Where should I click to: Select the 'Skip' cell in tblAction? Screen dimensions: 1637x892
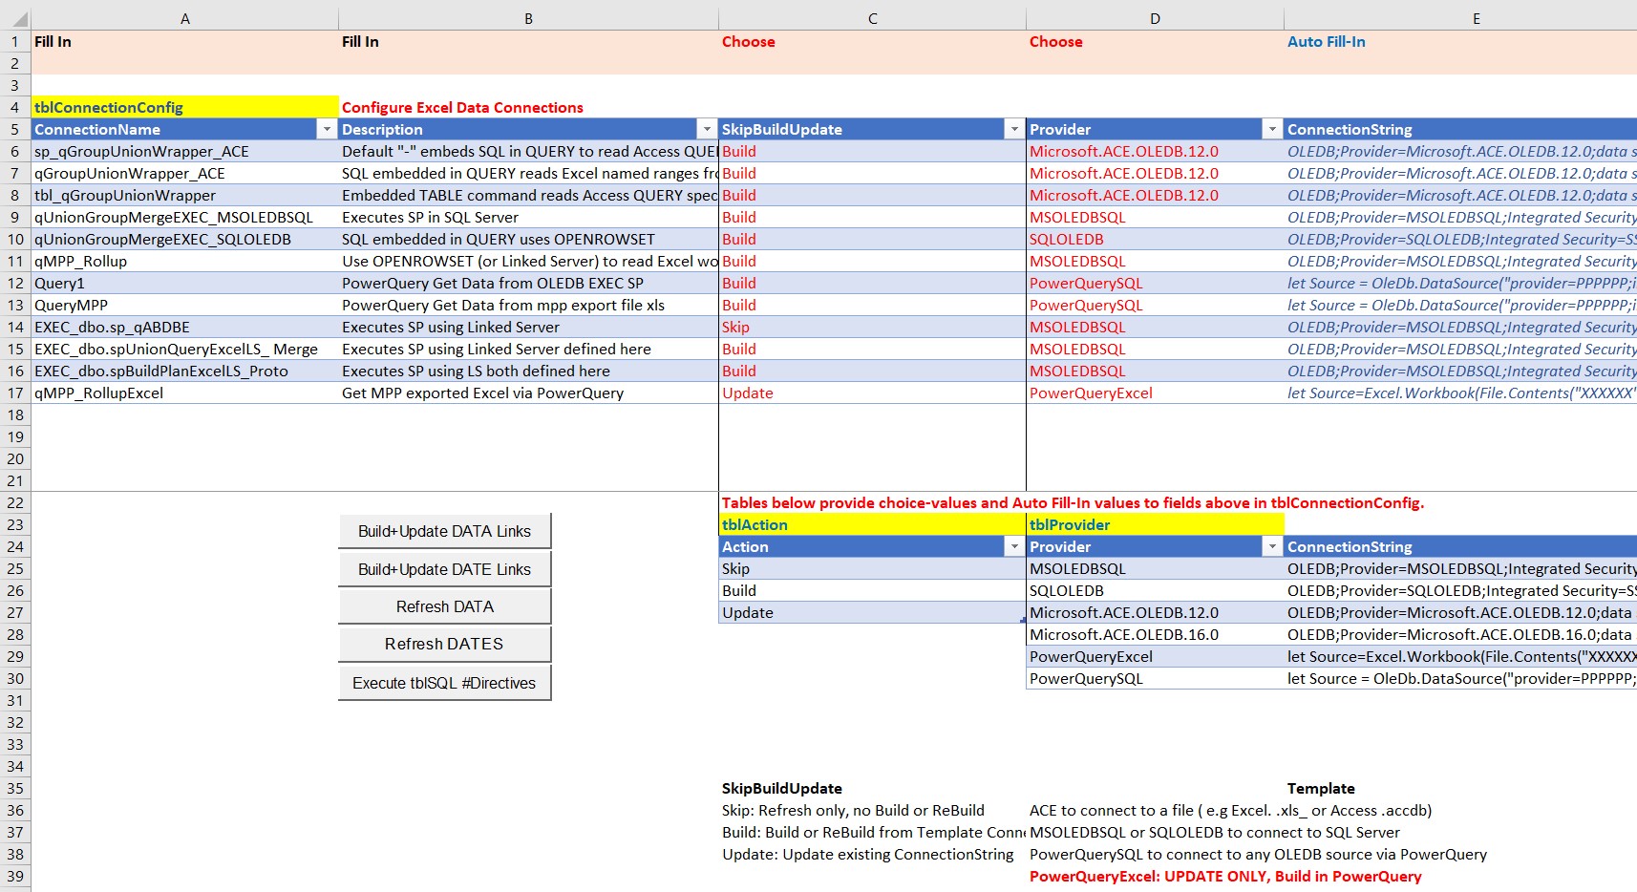click(872, 568)
